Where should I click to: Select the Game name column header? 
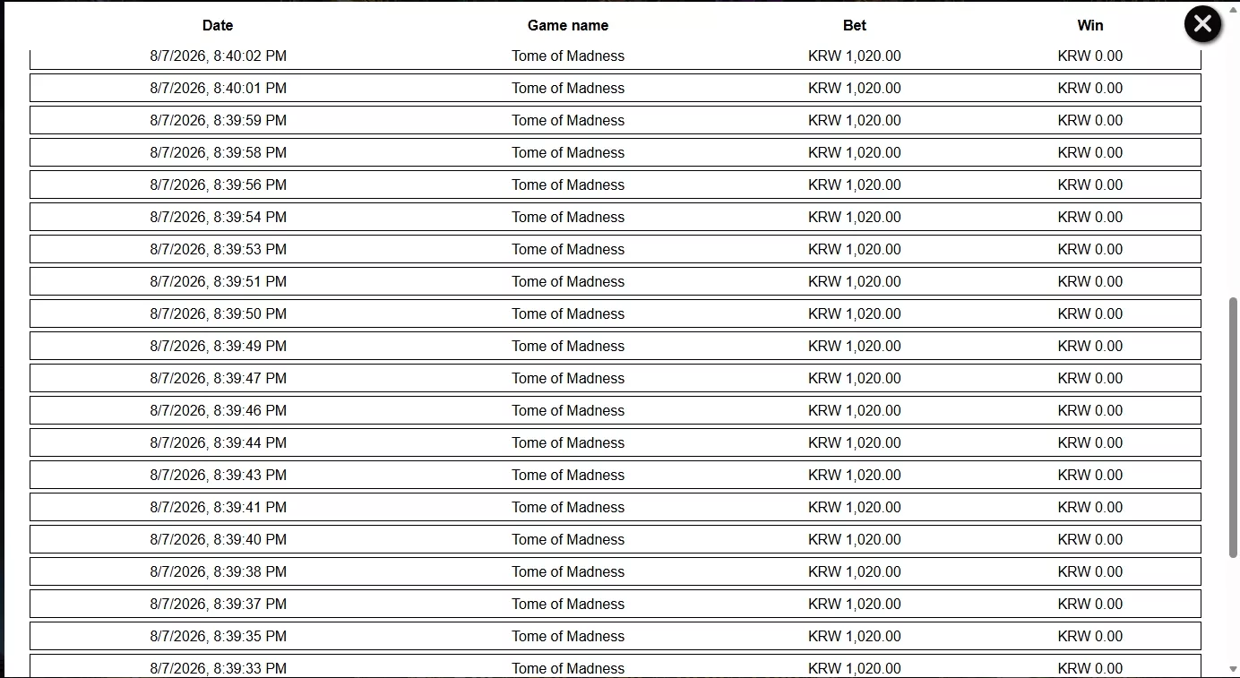tap(568, 26)
